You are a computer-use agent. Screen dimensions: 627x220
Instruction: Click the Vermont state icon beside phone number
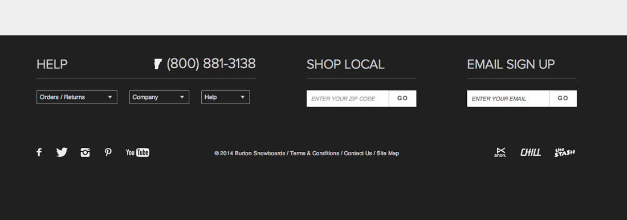pos(157,64)
